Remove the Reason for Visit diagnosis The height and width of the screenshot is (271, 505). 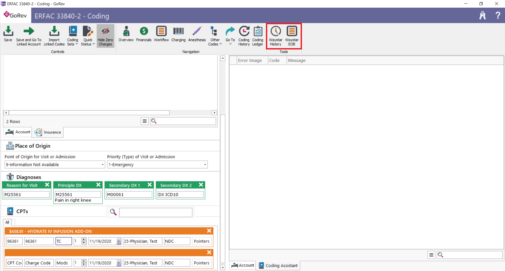coord(47,185)
